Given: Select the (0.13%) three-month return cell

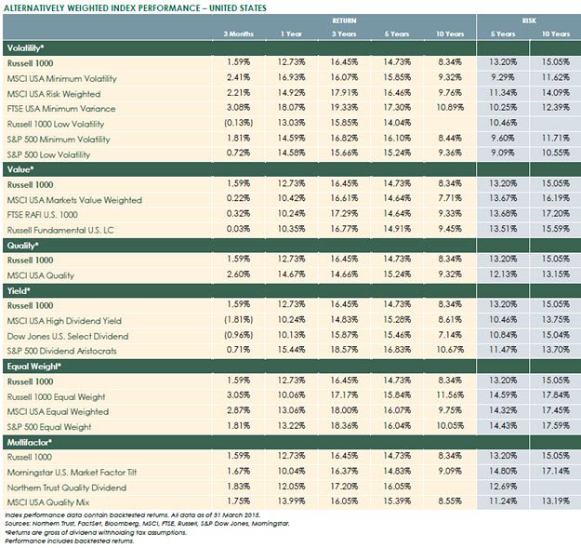Looking at the screenshot, I should coord(238,123).
